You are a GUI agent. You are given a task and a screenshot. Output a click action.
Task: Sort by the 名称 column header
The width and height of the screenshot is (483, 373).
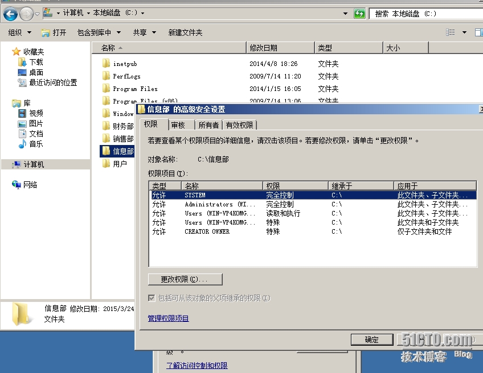pyautogui.click(x=169, y=48)
